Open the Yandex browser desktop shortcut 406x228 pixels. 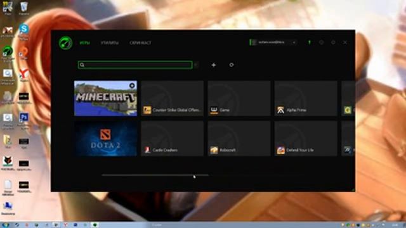[24, 75]
